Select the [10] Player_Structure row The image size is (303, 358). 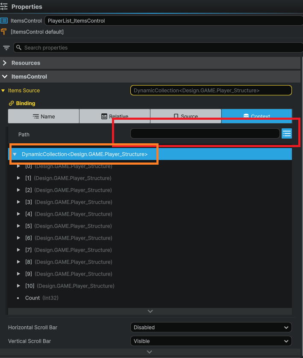click(x=150, y=286)
